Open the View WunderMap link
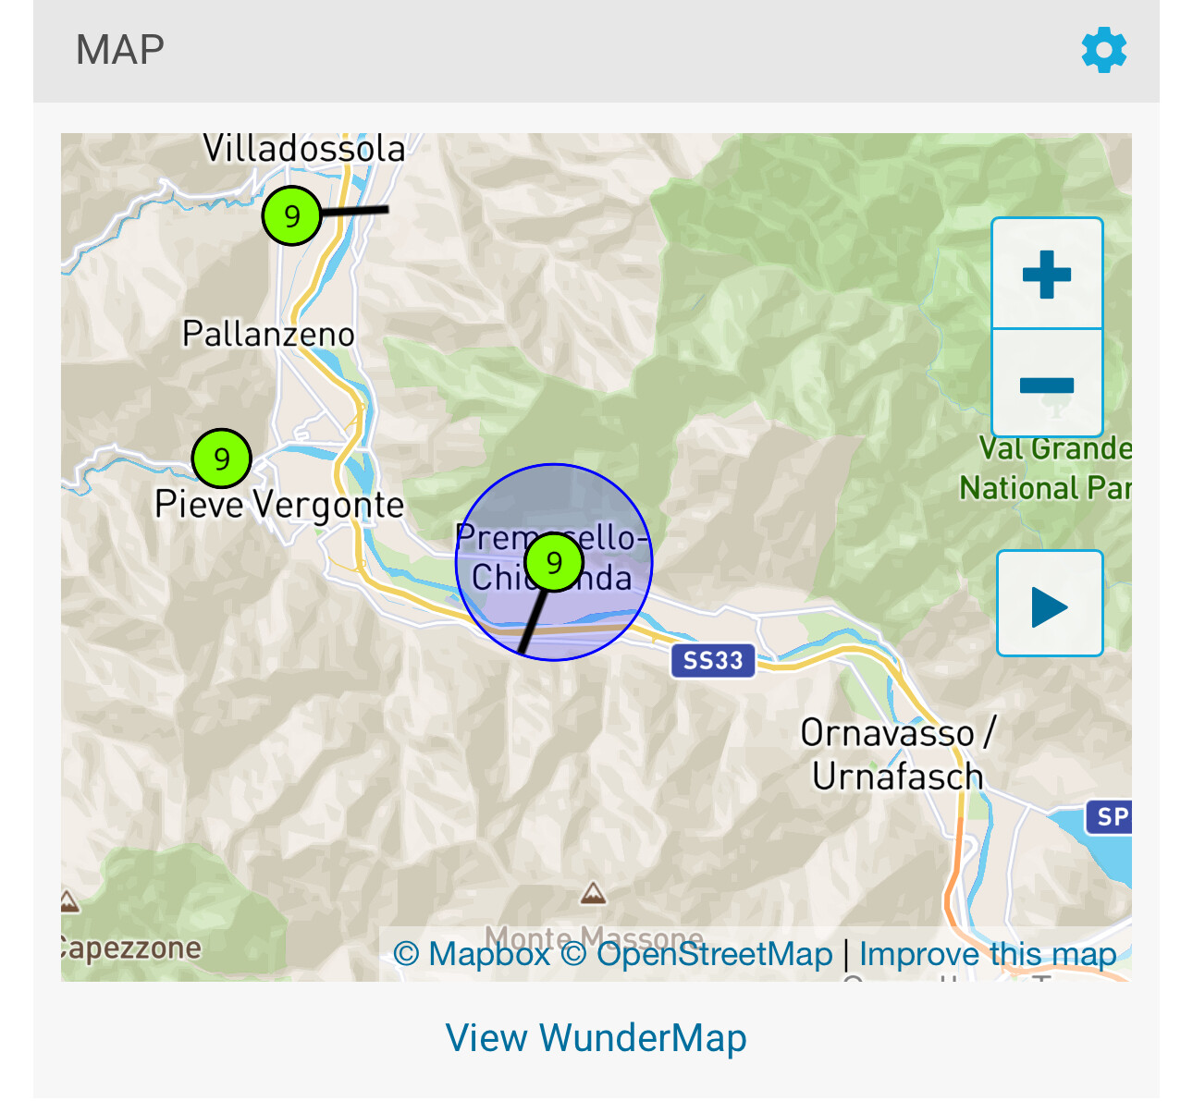 pyautogui.click(x=596, y=1037)
